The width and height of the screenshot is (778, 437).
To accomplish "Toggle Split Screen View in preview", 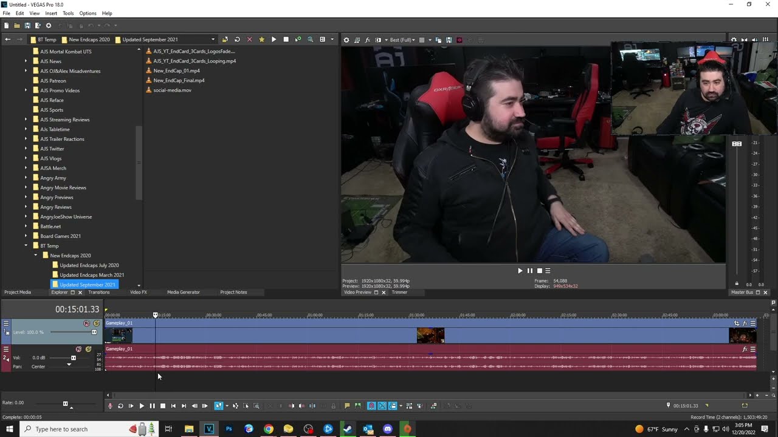I will [x=378, y=40].
